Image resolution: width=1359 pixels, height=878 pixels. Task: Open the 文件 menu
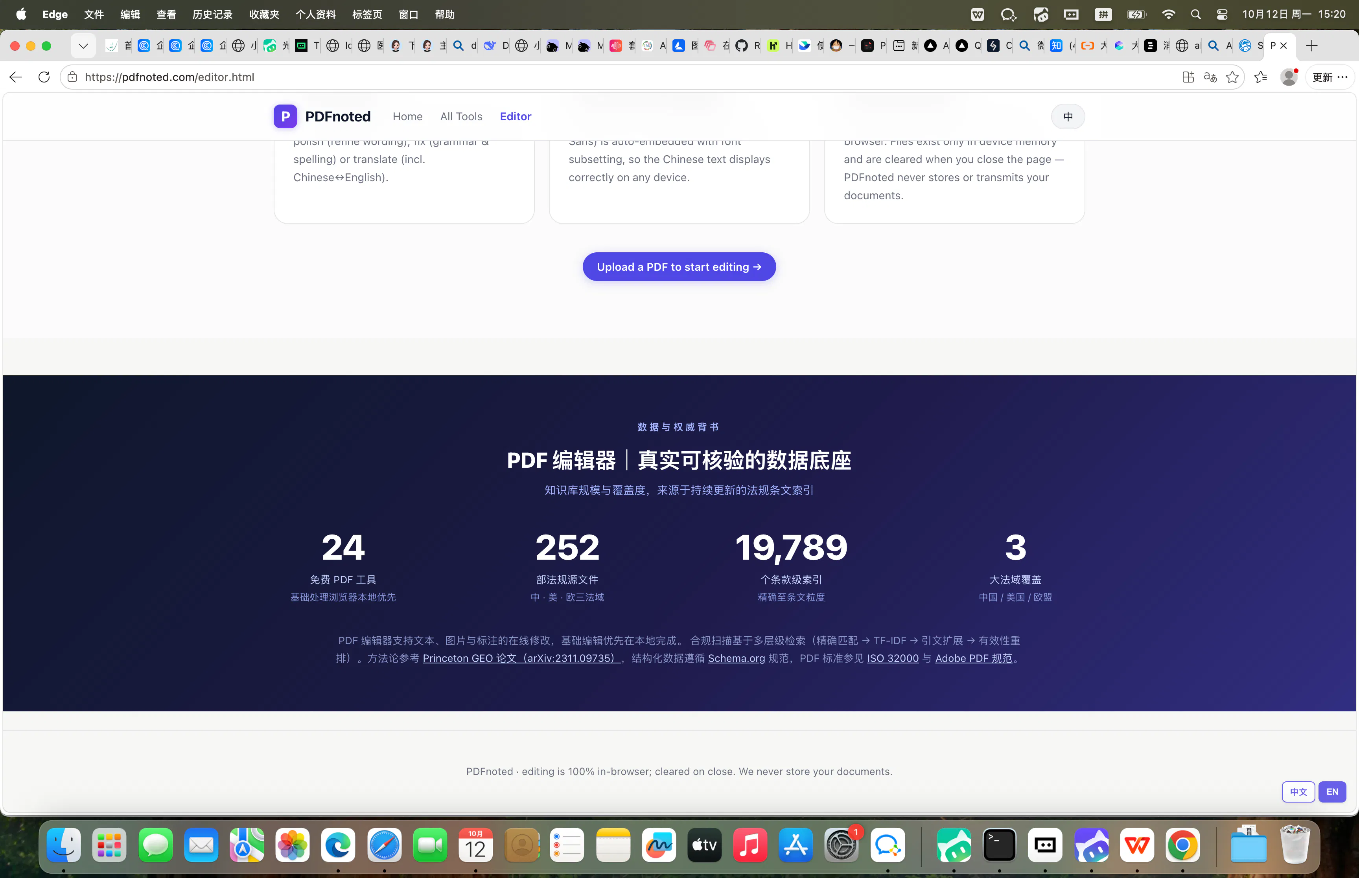click(x=94, y=14)
